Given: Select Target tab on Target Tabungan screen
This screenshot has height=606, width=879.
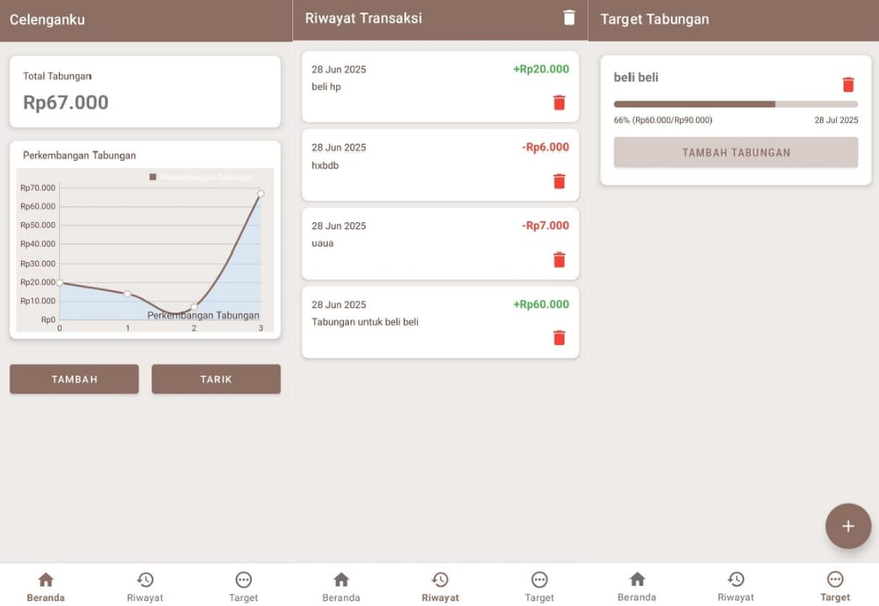Looking at the screenshot, I should (834, 587).
